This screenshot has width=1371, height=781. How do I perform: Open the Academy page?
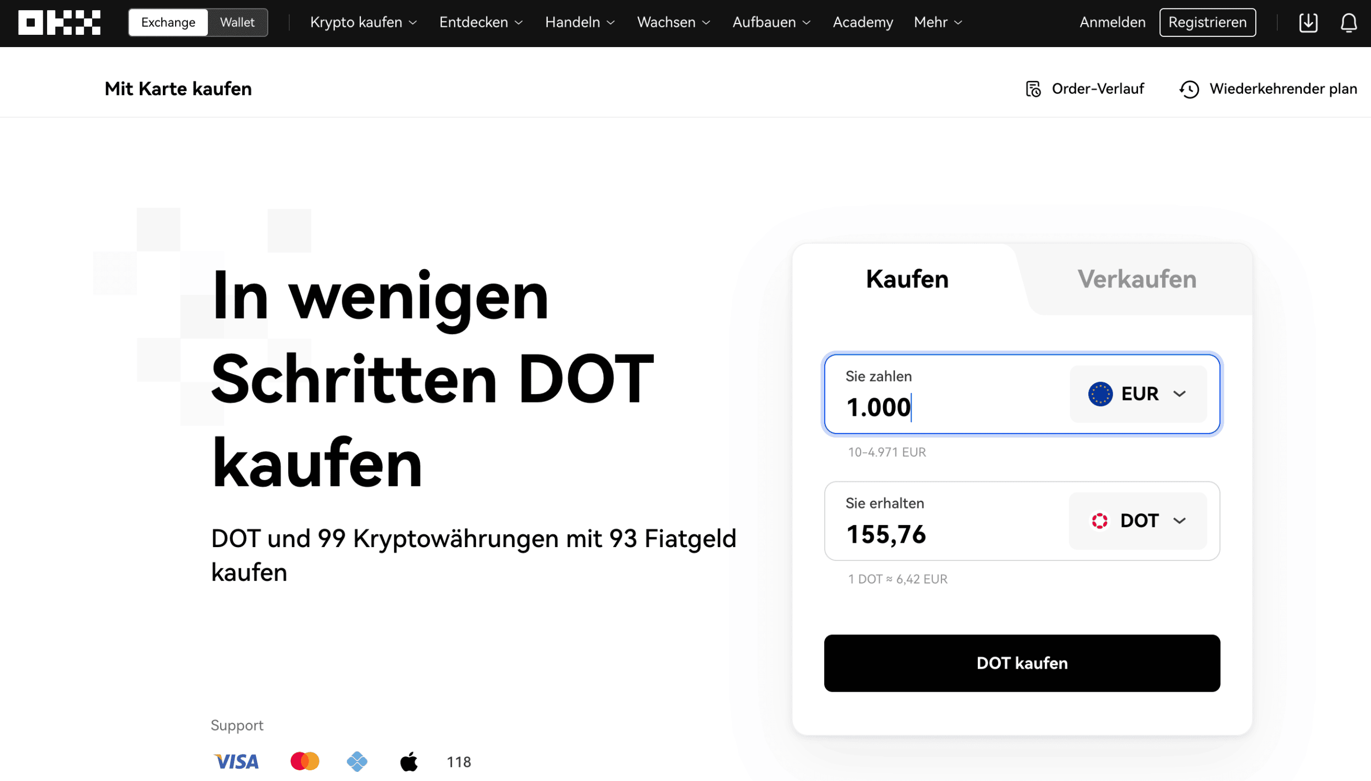(x=863, y=22)
